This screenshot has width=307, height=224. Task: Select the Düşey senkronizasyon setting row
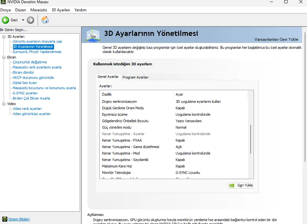tap(174, 101)
